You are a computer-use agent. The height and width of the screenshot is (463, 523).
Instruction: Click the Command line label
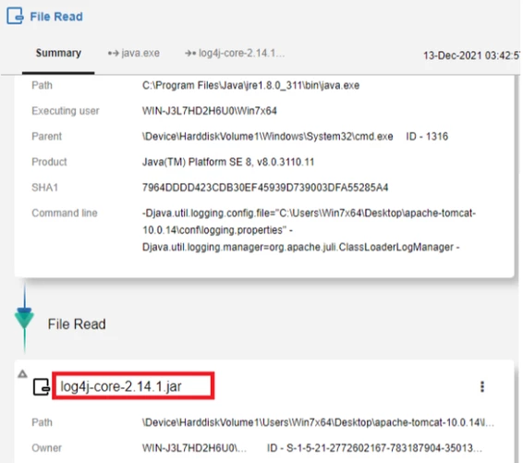click(65, 213)
